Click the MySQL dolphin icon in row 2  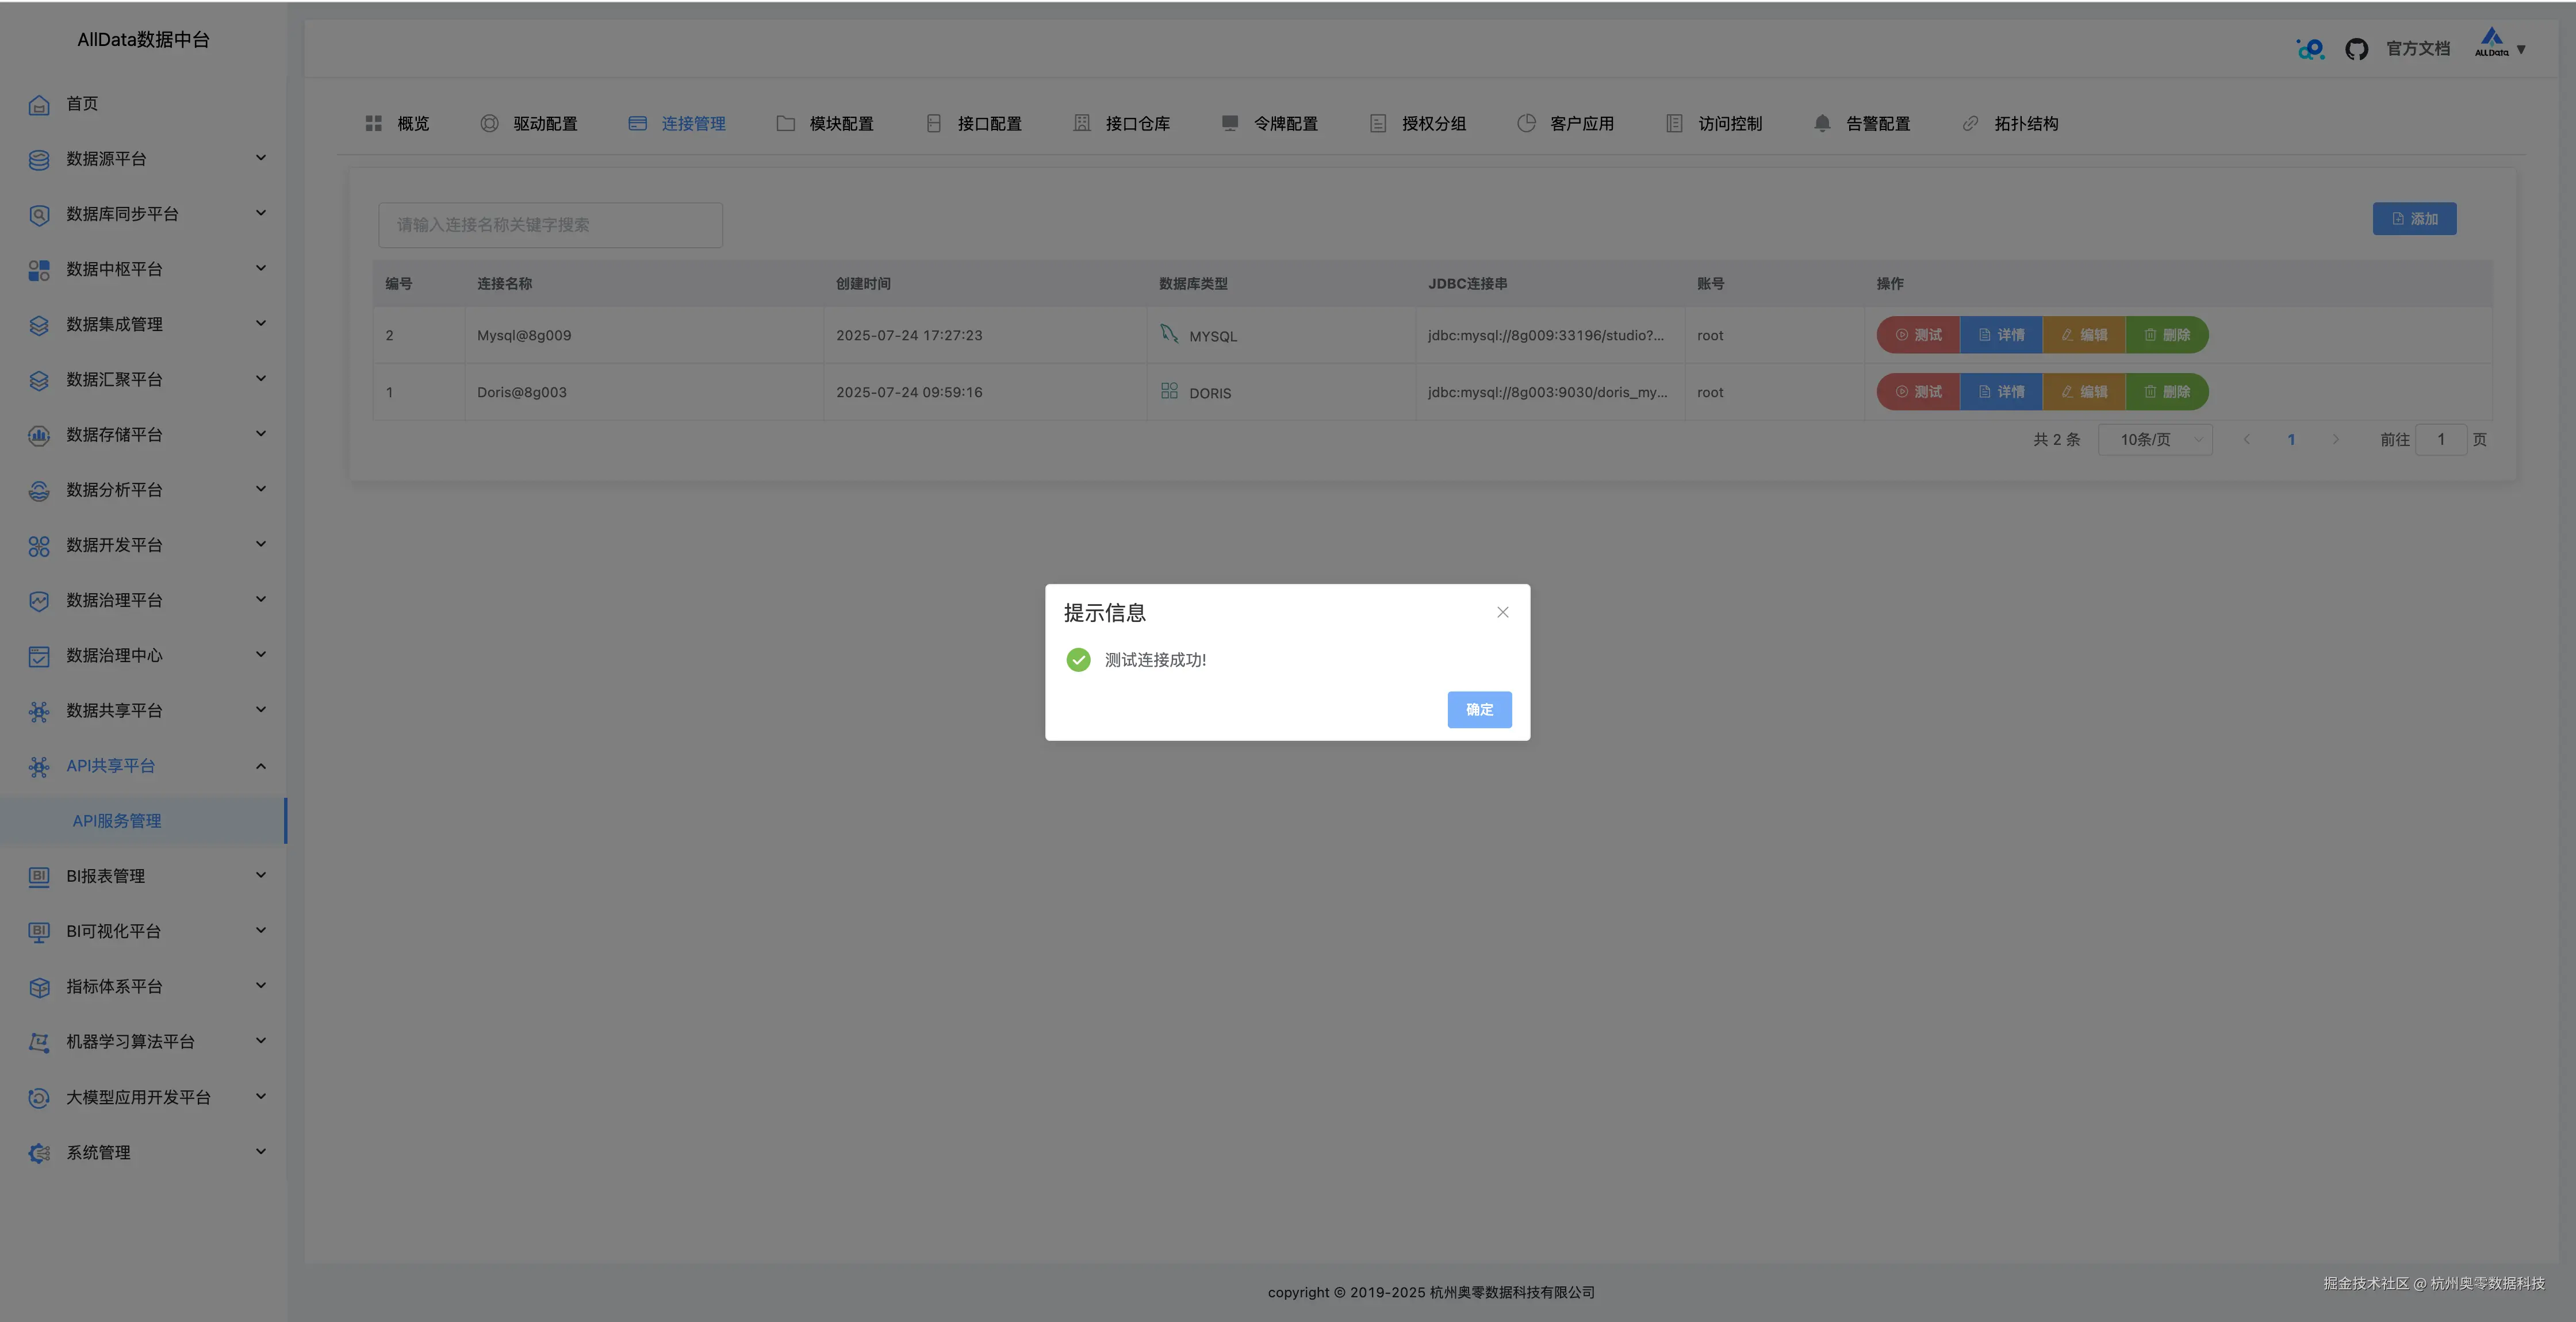coord(1169,334)
